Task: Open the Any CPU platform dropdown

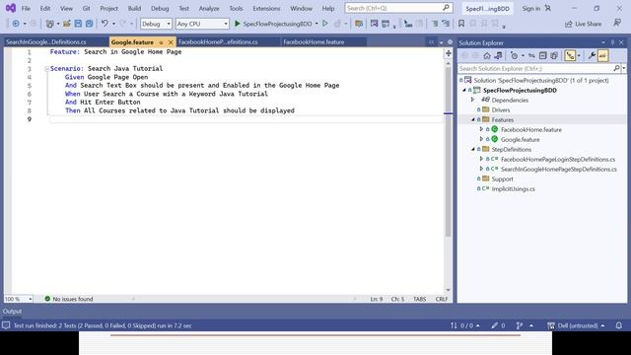Action: pyautogui.click(x=202, y=24)
